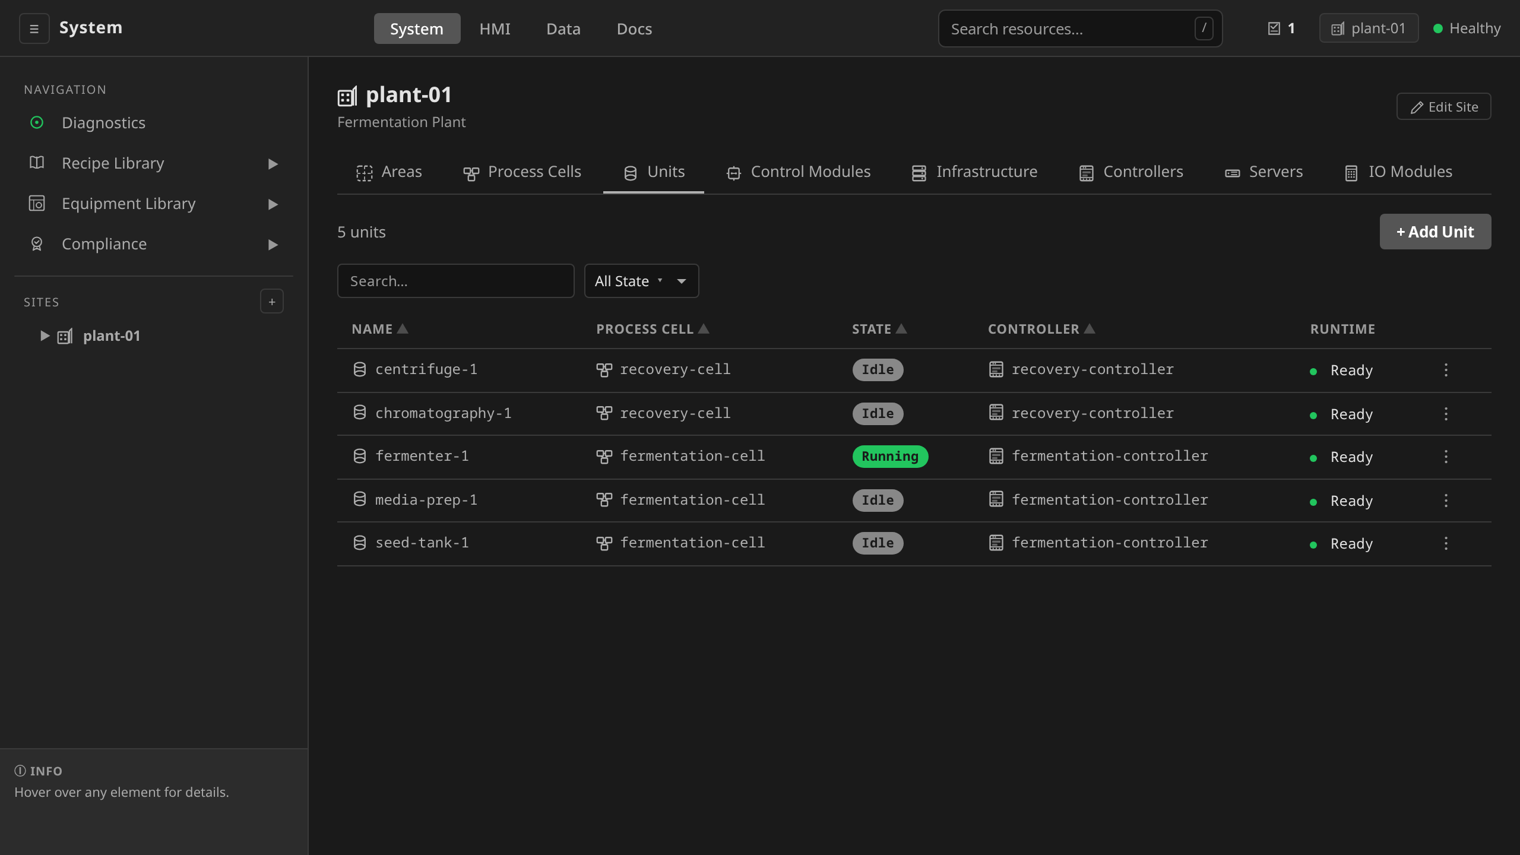Open row actions menu for media-prep-1

click(1446, 501)
